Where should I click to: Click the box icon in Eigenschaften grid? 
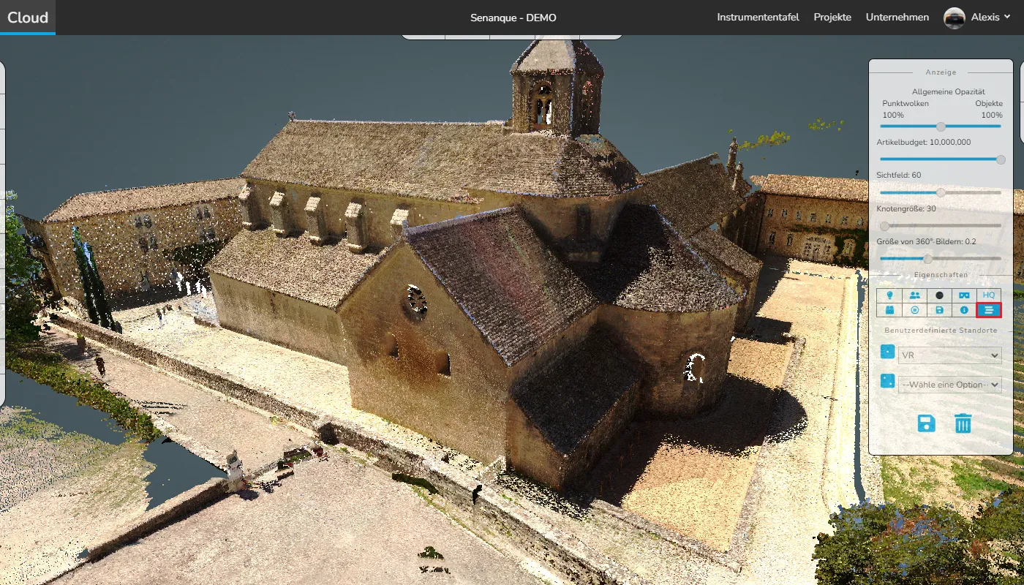coord(889,310)
